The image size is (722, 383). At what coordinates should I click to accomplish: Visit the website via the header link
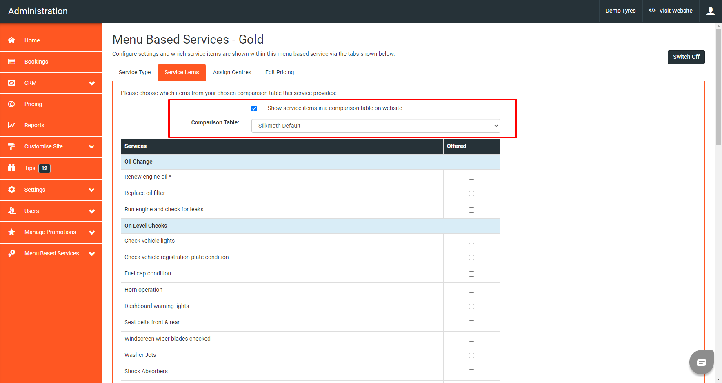coord(671,11)
